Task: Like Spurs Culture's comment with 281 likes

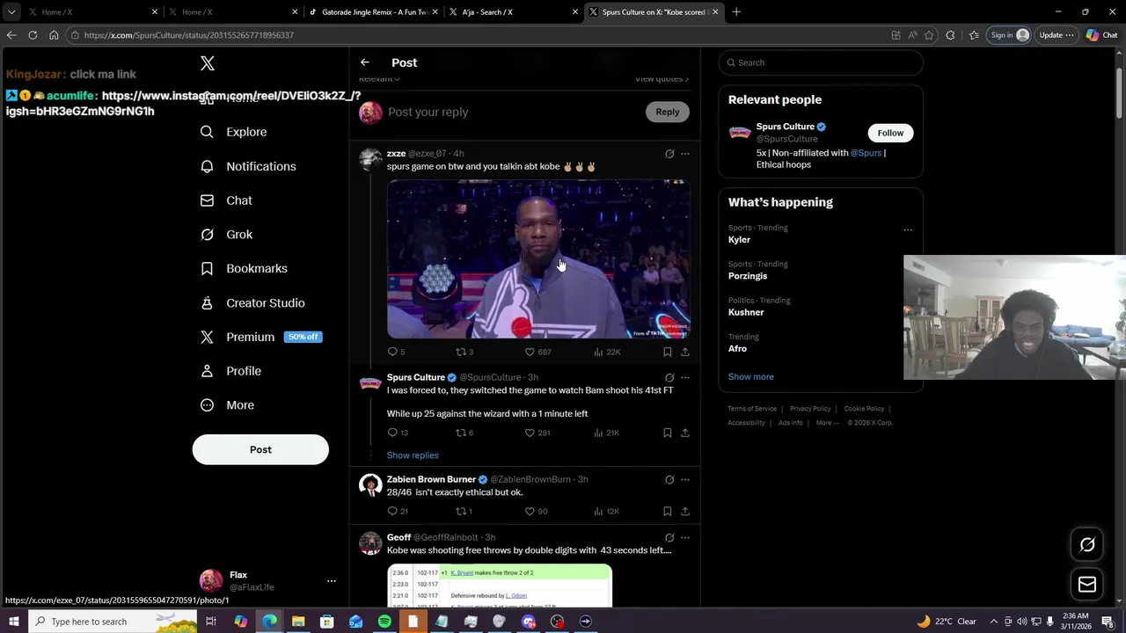Action: coord(537,433)
